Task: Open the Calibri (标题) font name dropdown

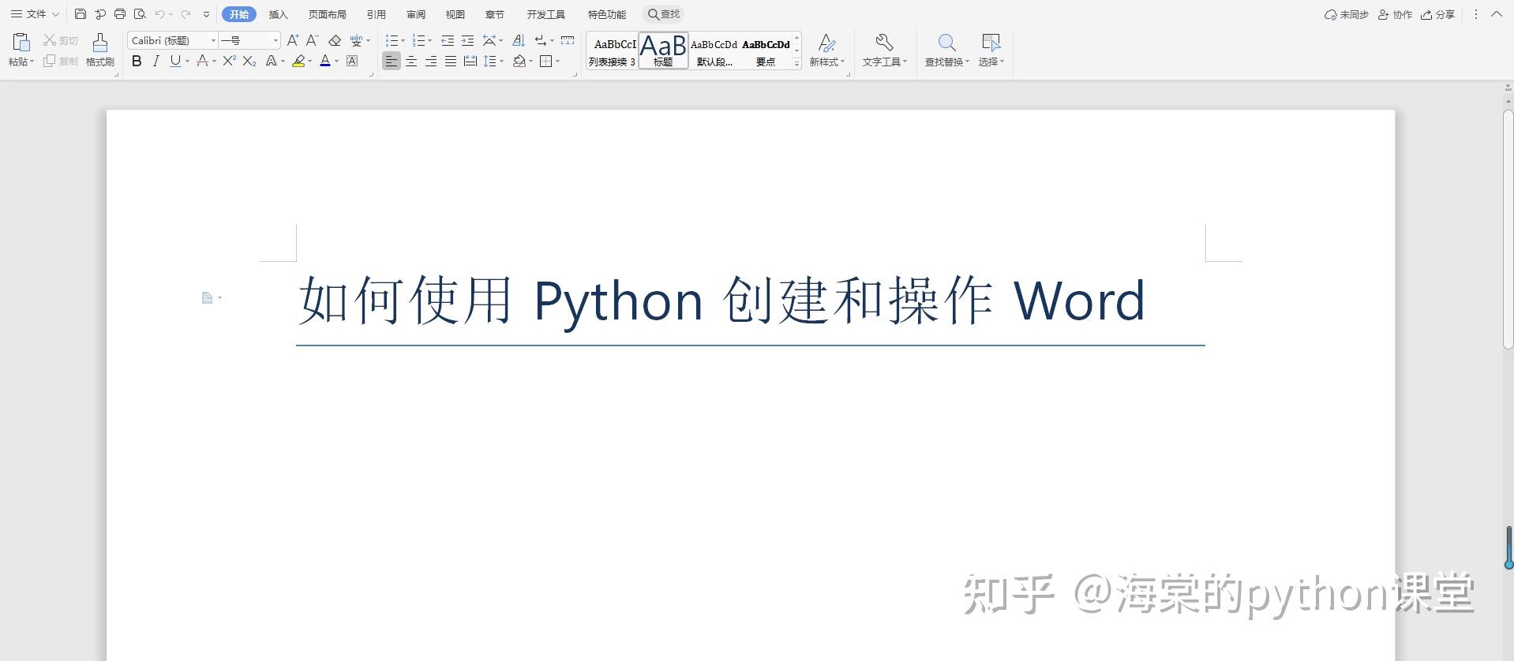Action: [213, 40]
